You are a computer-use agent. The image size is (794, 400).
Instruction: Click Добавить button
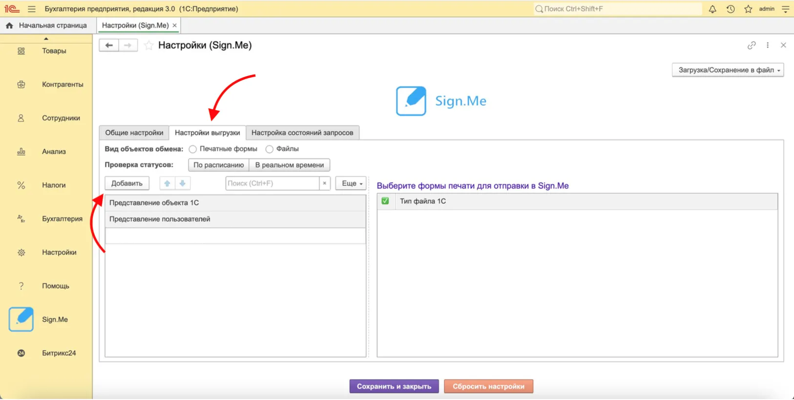pos(127,183)
